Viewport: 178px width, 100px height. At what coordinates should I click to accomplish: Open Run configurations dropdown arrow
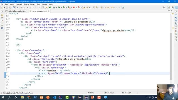pos(61,7)
